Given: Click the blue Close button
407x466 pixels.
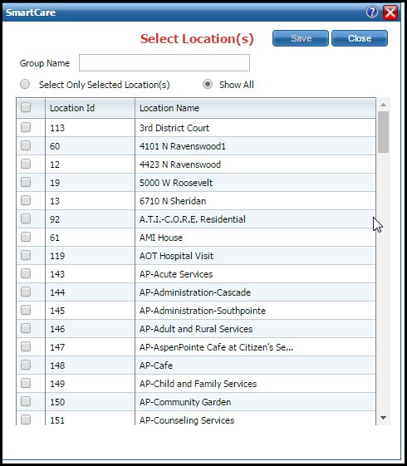Looking at the screenshot, I should tap(360, 38).
